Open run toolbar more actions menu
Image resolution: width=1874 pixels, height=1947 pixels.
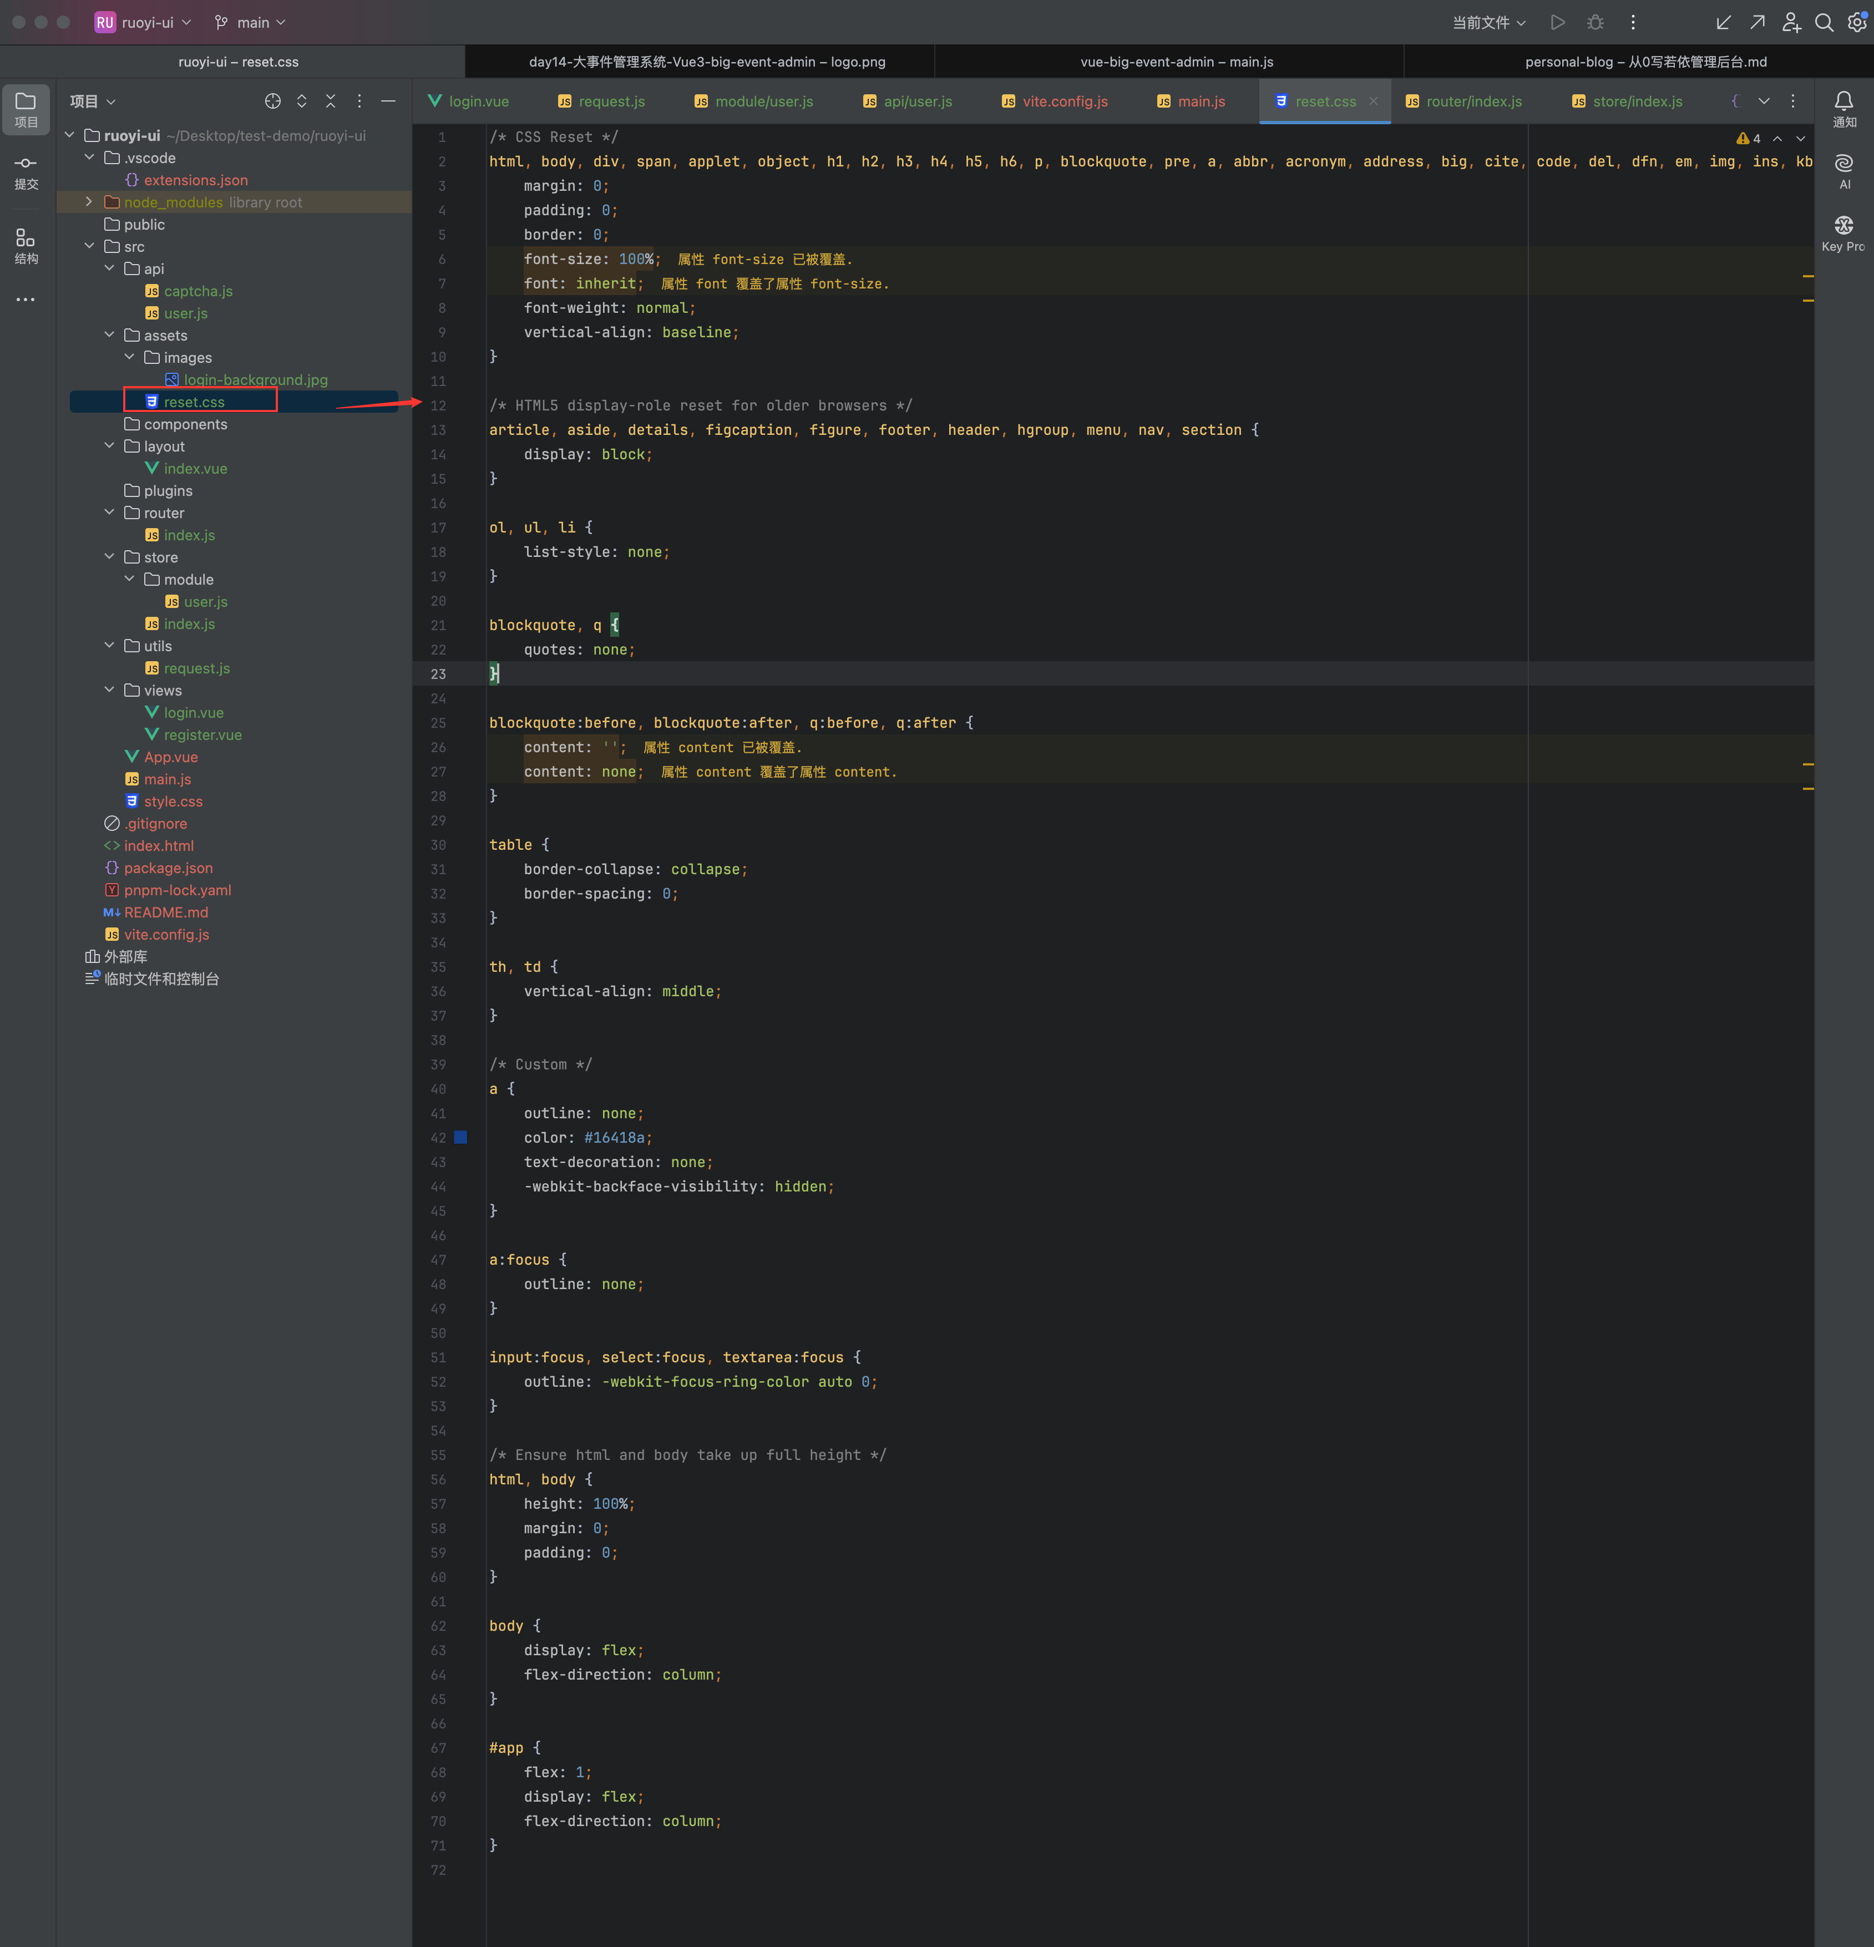pos(1633,22)
